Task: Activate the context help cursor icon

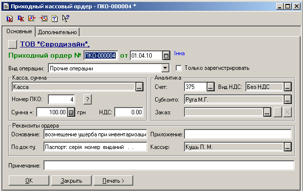Action: click(66, 19)
